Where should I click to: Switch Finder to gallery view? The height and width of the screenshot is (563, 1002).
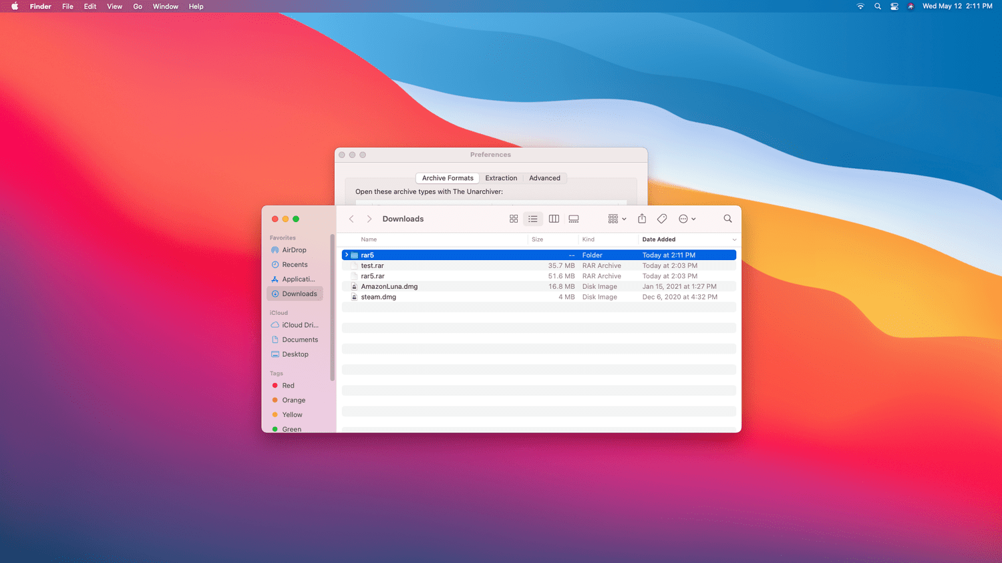tap(574, 219)
